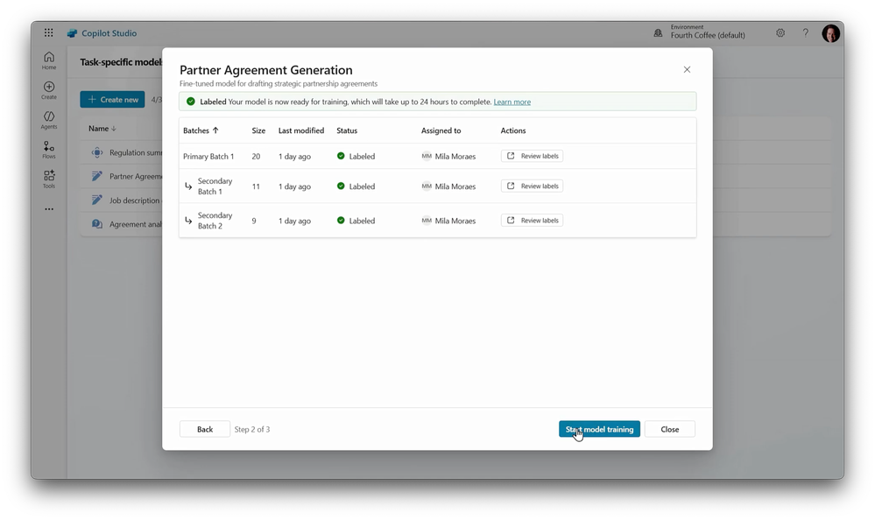Image resolution: width=875 pixels, height=520 pixels.
Task: Open the user profile avatar
Action: tap(830, 33)
